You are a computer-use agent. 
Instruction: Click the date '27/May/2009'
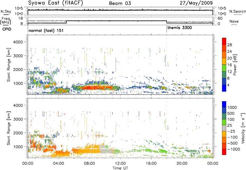[196, 3]
